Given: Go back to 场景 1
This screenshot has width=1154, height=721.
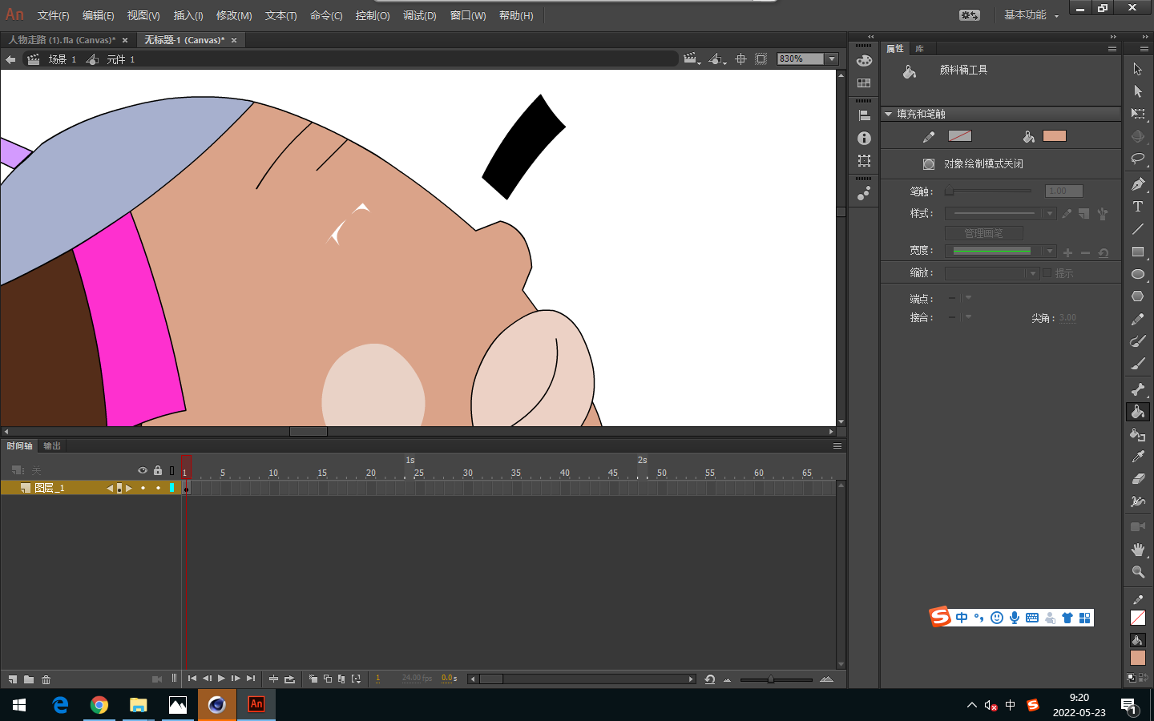Looking at the screenshot, I should [x=63, y=59].
